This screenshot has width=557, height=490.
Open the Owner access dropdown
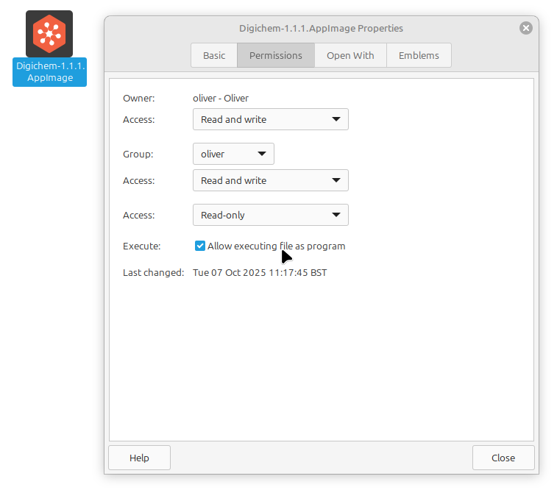(270, 119)
